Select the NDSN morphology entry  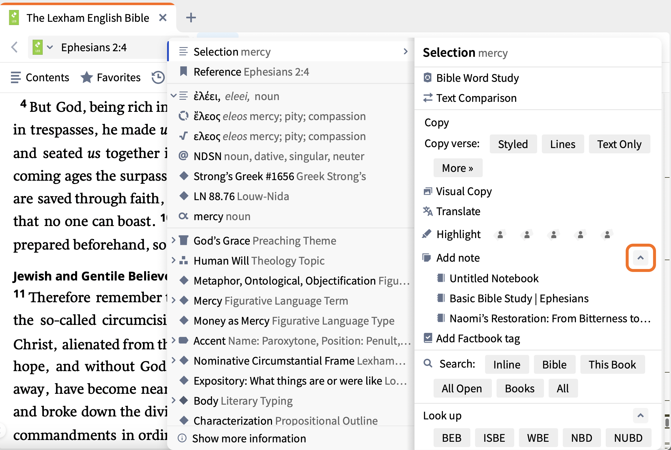tap(291, 156)
